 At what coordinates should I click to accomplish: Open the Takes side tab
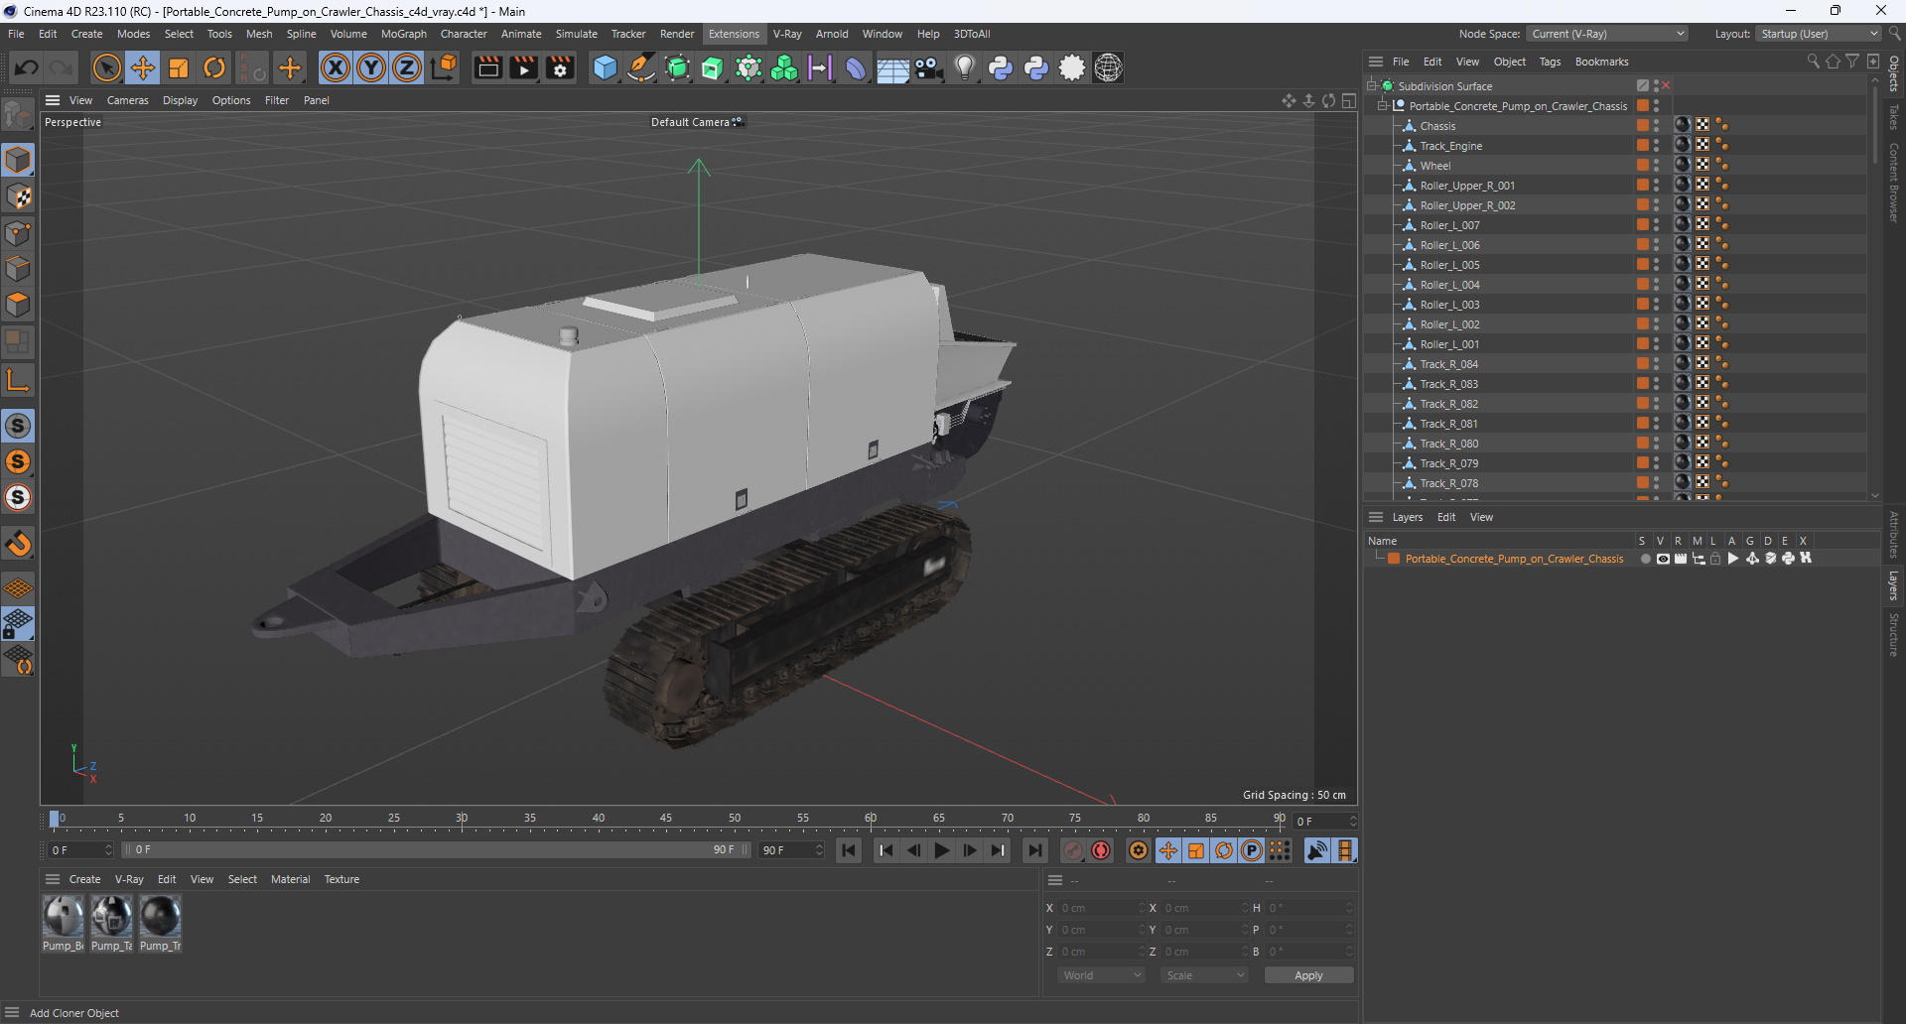[1894, 117]
